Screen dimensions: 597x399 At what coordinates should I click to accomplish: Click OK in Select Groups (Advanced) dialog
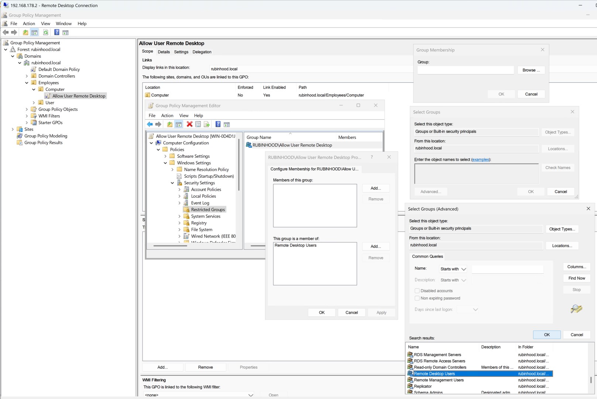[547, 335]
